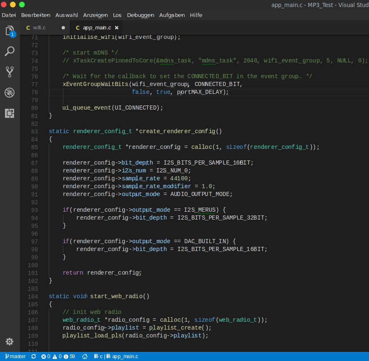
Task: Open the feedback smiley icon in status bar
Action: [84, 356]
